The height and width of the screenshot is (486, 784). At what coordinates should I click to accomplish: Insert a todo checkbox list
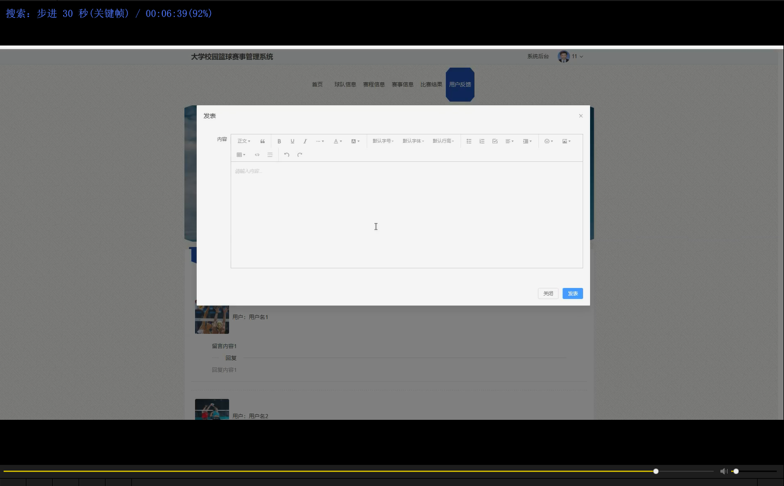pyautogui.click(x=495, y=141)
